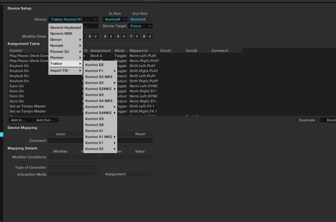Focus the Device Mapping Comment field
This screenshot has height=222, width=336.
point(100,141)
